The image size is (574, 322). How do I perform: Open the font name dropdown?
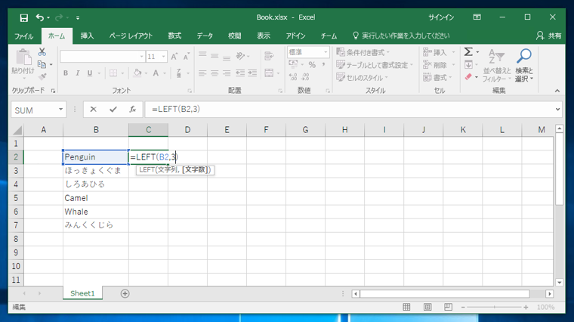pos(142,57)
